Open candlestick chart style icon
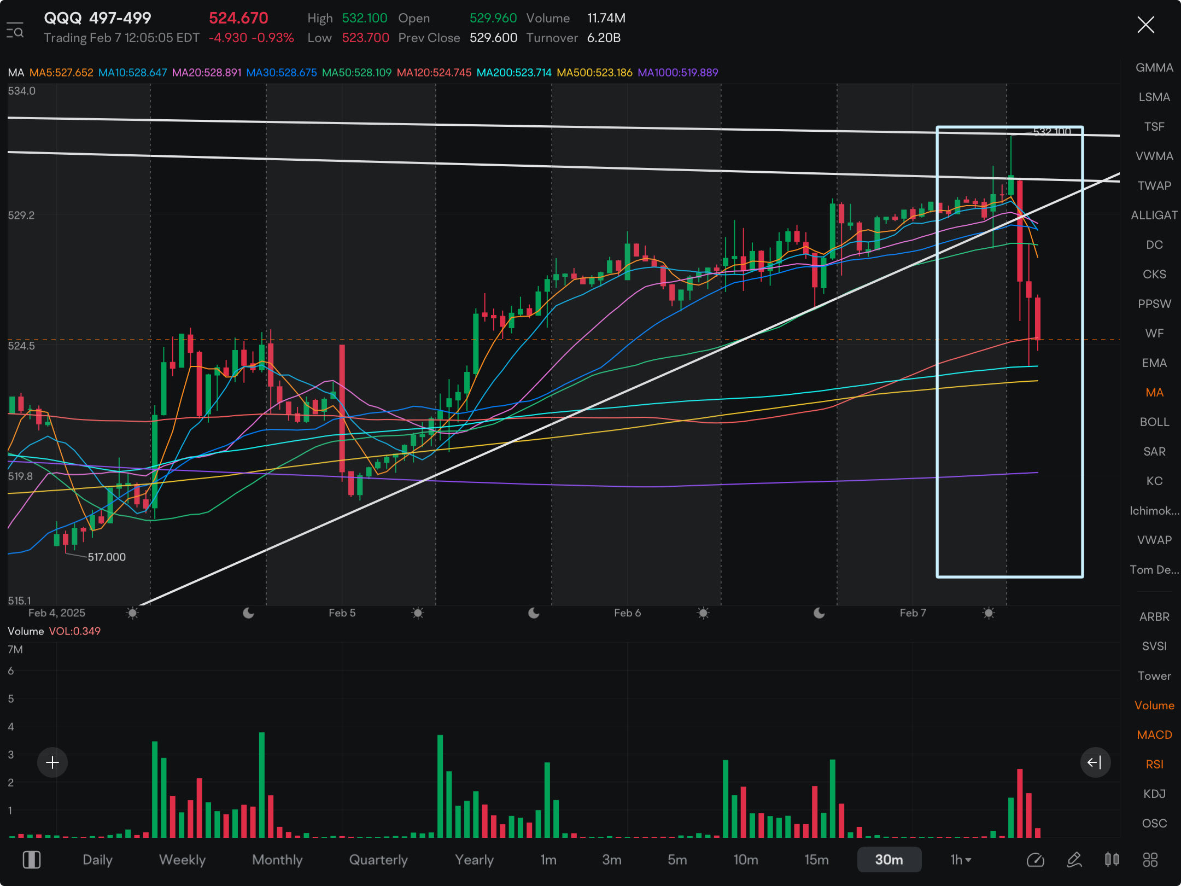 click(1112, 860)
